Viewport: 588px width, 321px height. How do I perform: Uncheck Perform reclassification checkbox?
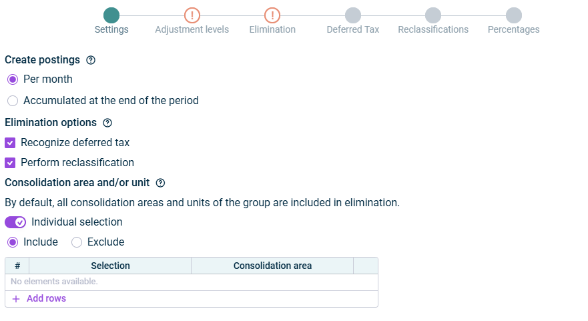[x=10, y=163]
